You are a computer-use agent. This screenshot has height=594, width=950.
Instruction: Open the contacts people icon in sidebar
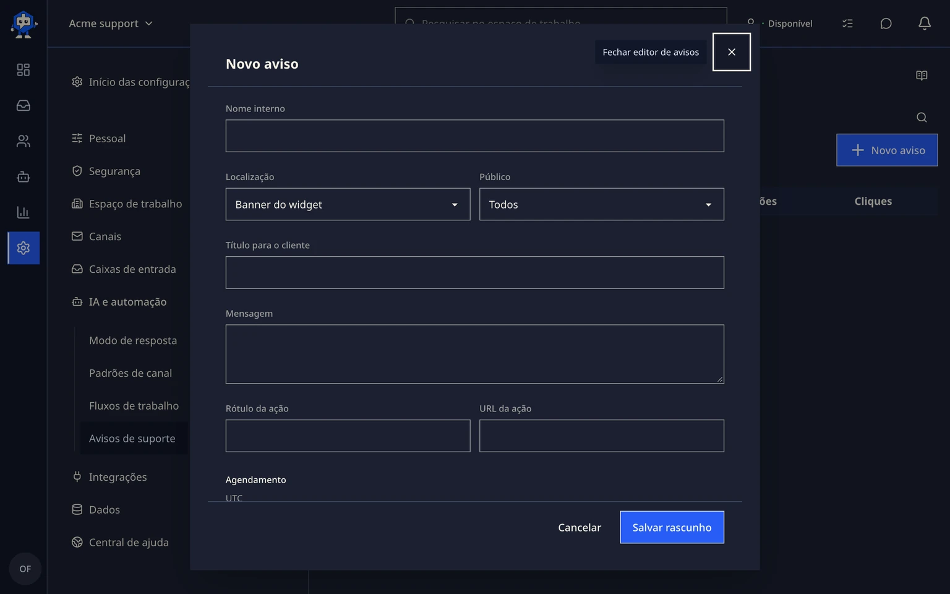tap(24, 141)
